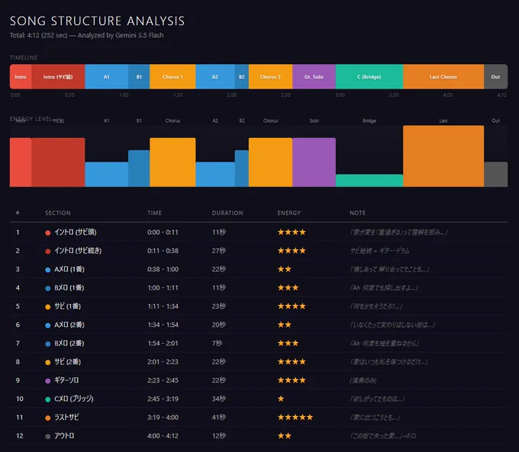Click the time range 4:00 - 4:12
Screen dimensions: 519x452
(163, 436)
